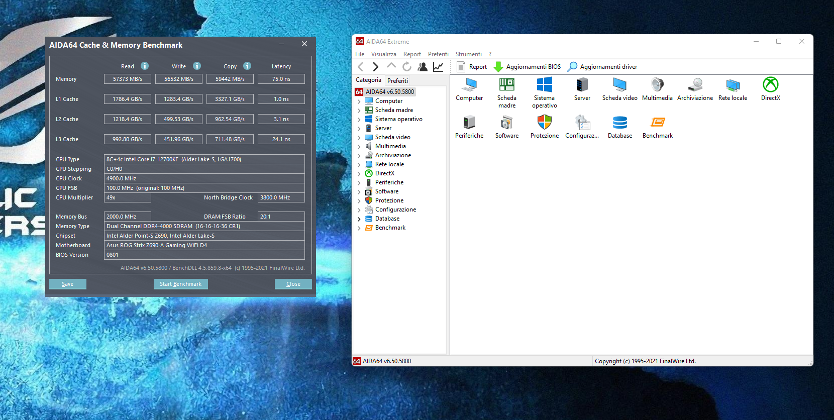This screenshot has height=420, width=834.
Task: Click the Read info icon in benchmark
Action: pyautogui.click(x=145, y=66)
